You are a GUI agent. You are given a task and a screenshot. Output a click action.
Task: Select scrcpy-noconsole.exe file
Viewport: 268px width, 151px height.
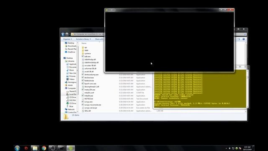tap(93, 105)
